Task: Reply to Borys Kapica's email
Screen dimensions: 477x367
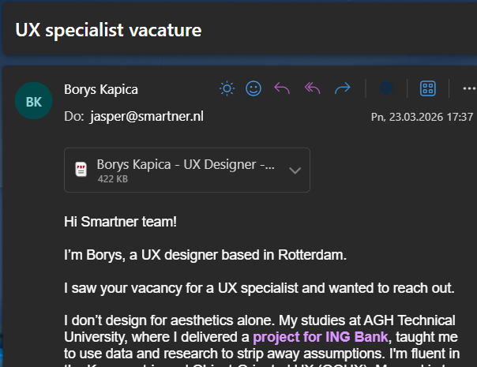Action: (282, 88)
